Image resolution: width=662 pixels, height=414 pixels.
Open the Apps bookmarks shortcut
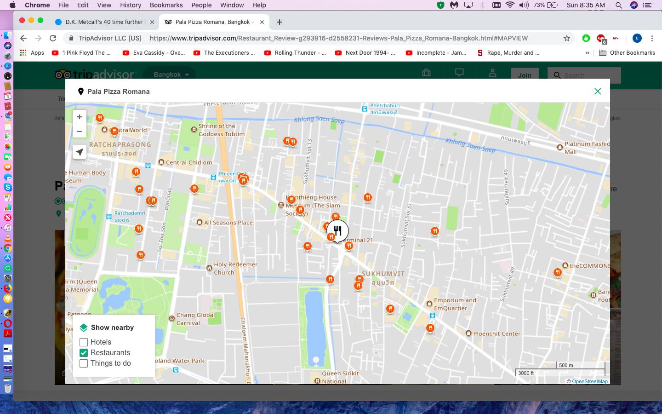[32, 53]
